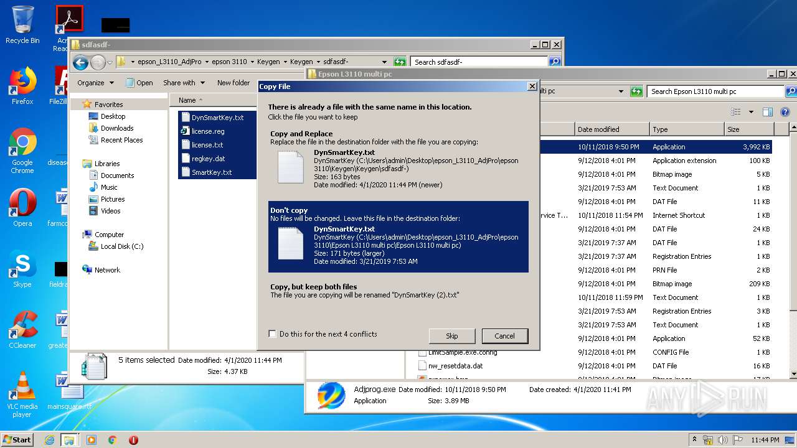Expand the Epson window address bar dropdown
The width and height of the screenshot is (797, 448).
[621, 91]
